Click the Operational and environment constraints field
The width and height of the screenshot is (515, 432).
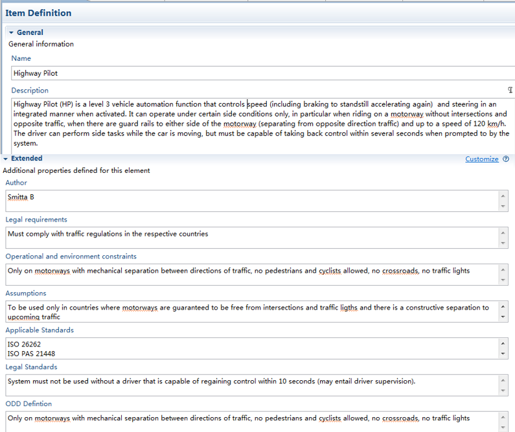[253, 274]
